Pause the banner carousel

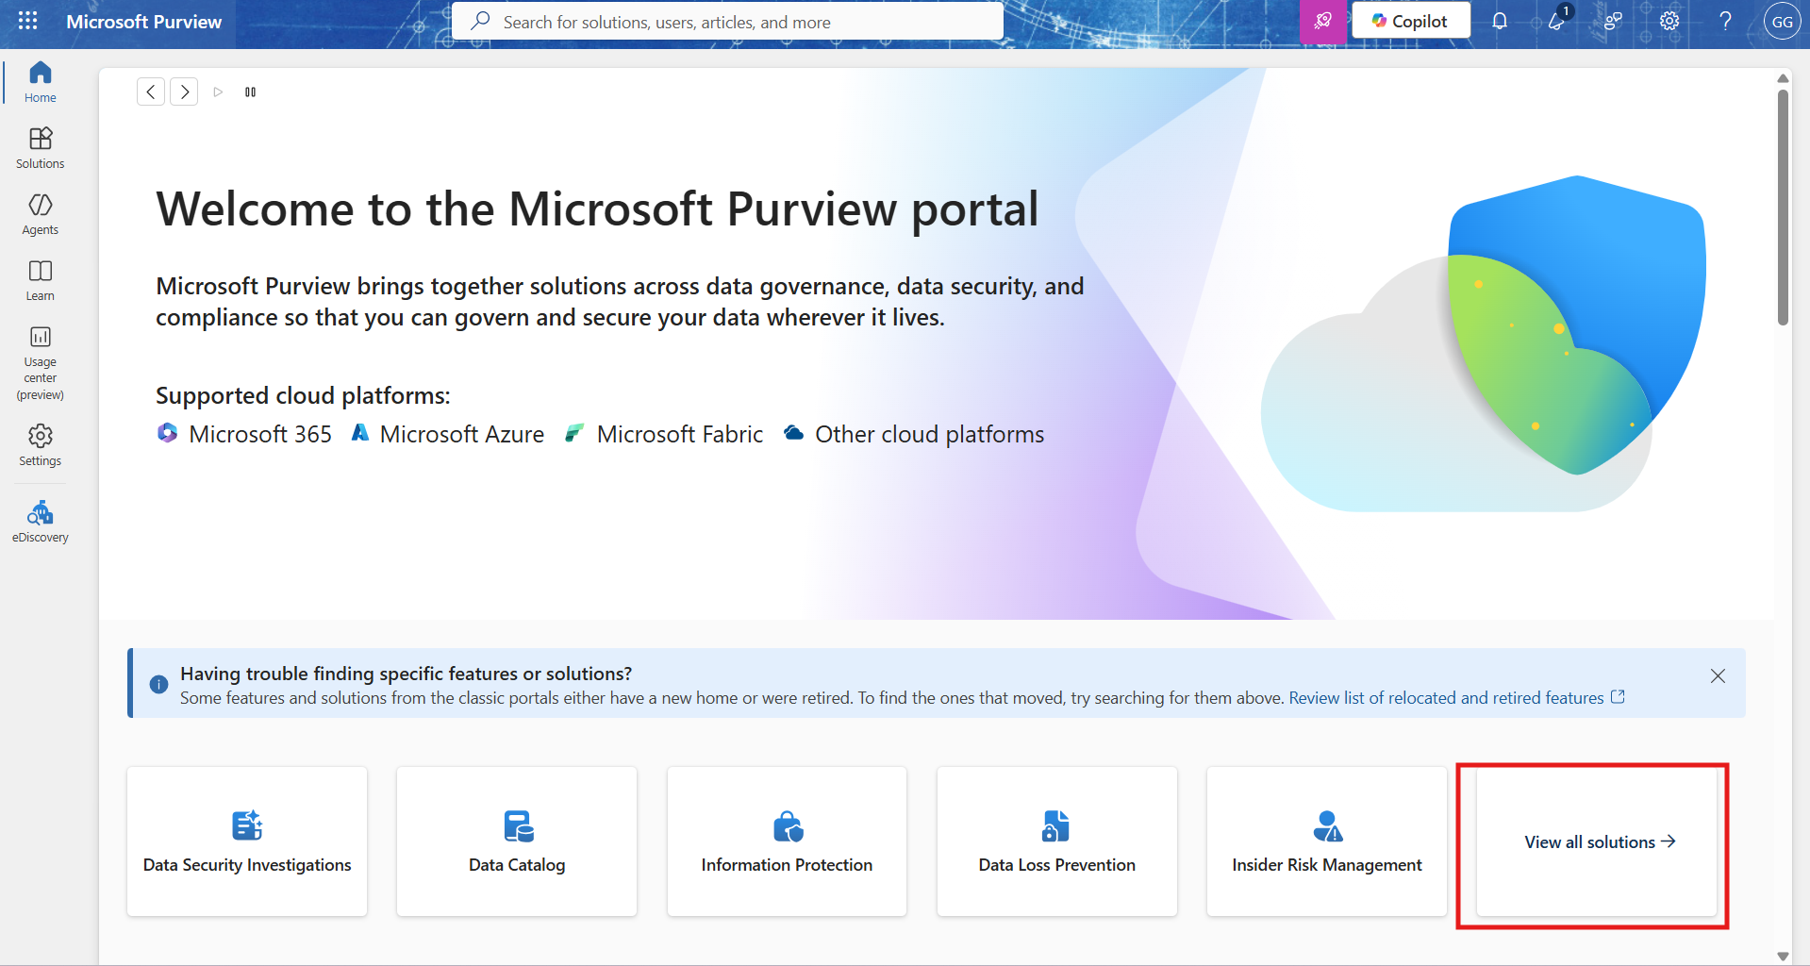point(250,92)
